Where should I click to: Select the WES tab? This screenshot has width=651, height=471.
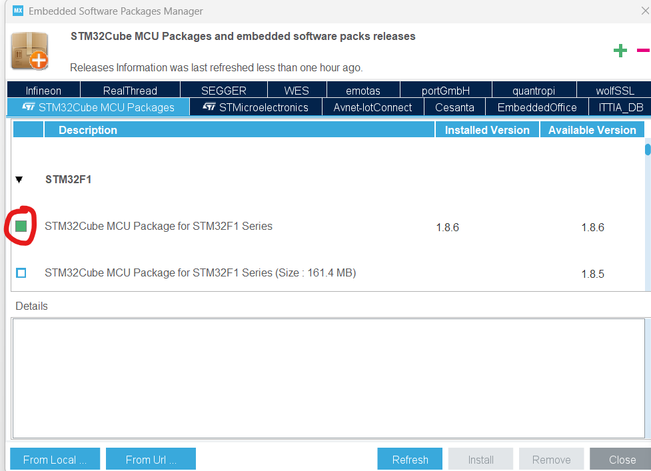[297, 90]
